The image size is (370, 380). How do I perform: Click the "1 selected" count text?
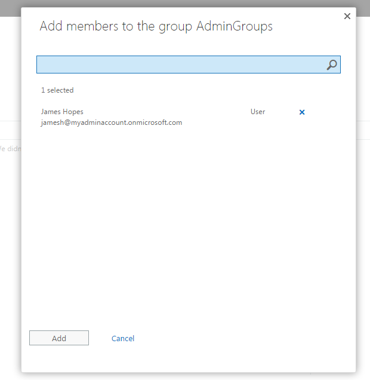tap(57, 90)
